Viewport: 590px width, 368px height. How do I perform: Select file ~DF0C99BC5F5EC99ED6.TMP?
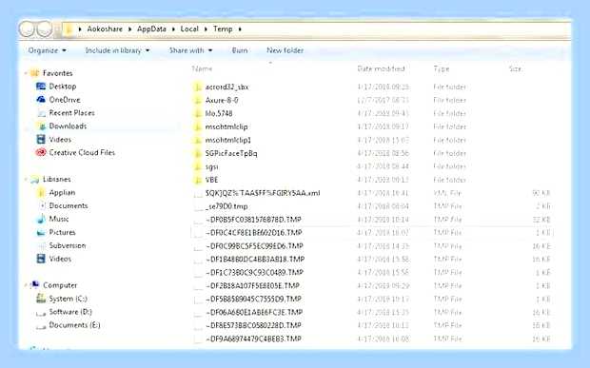254,246
